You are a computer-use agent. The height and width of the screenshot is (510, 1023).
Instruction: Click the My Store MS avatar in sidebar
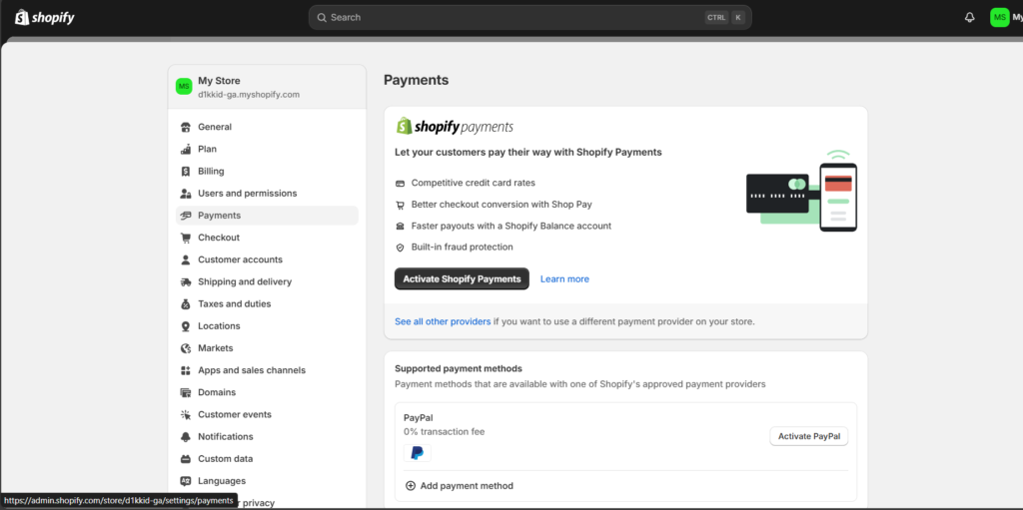tap(184, 87)
